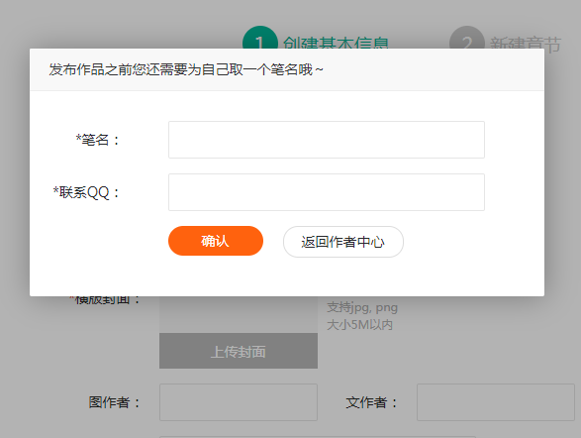Click the dialog title about 取一个笔名
The height and width of the screenshot is (438, 581).
[x=186, y=69]
